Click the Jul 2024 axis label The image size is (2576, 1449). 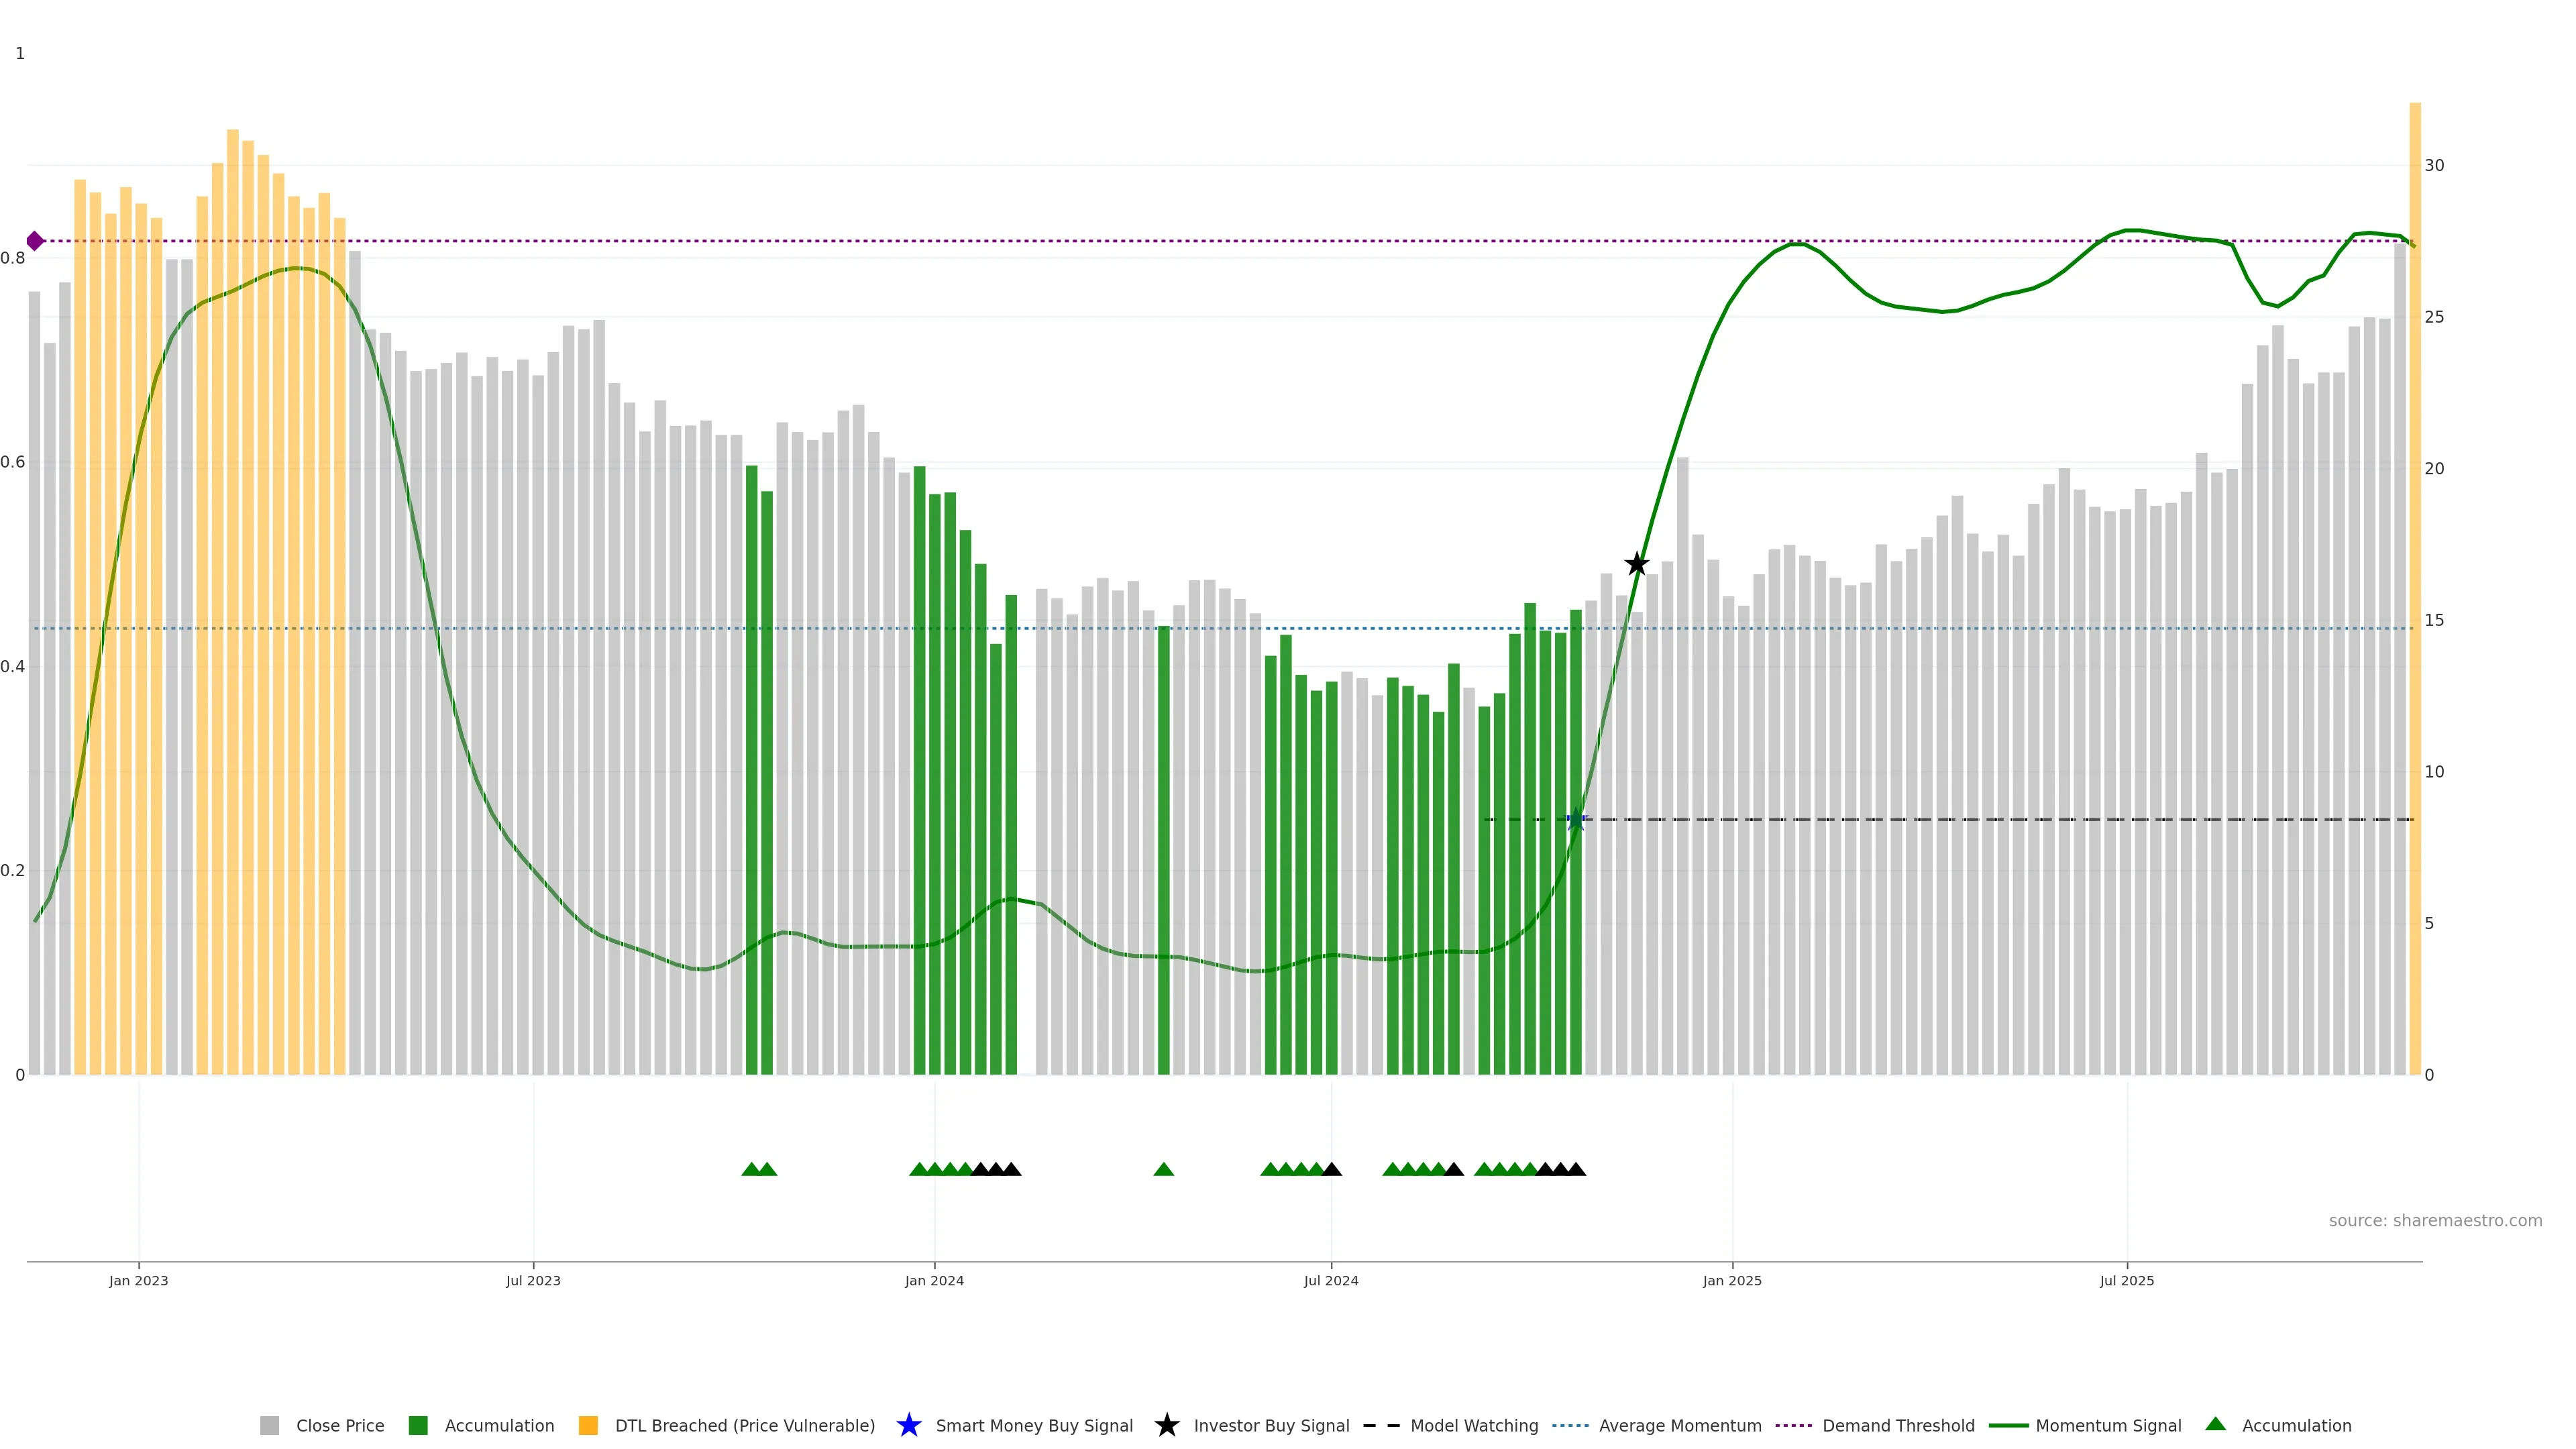click(x=1331, y=1280)
